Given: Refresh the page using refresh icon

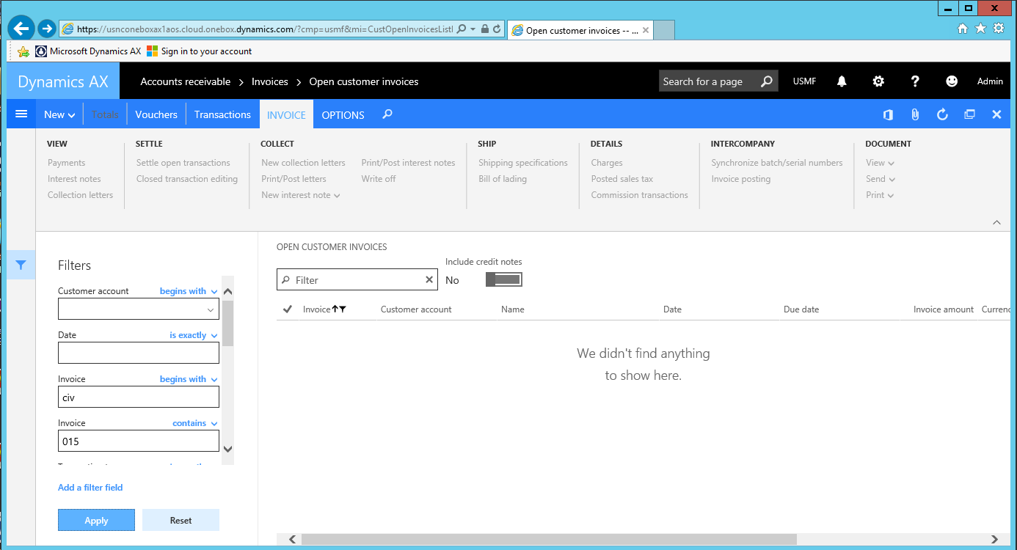Looking at the screenshot, I should pyautogui.click(x=943, y=114).
